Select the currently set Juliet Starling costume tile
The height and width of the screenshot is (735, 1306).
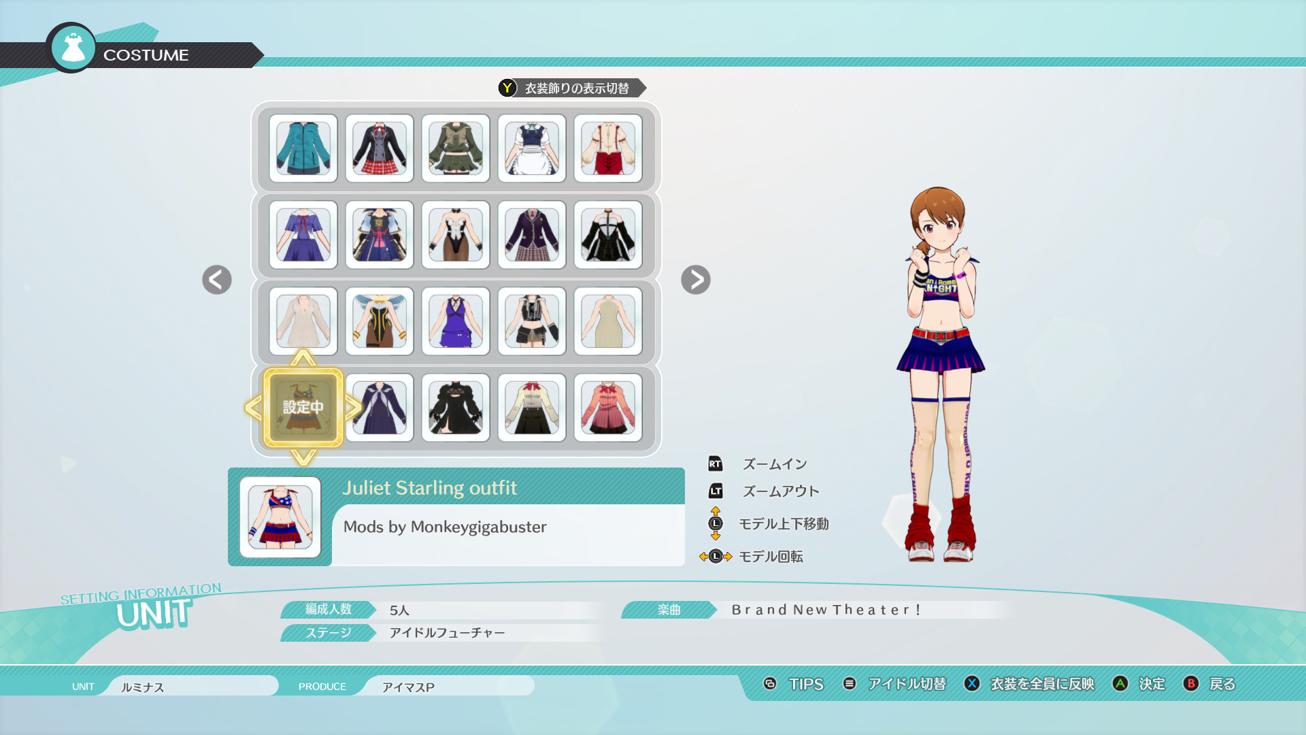[x=303, y=408]
